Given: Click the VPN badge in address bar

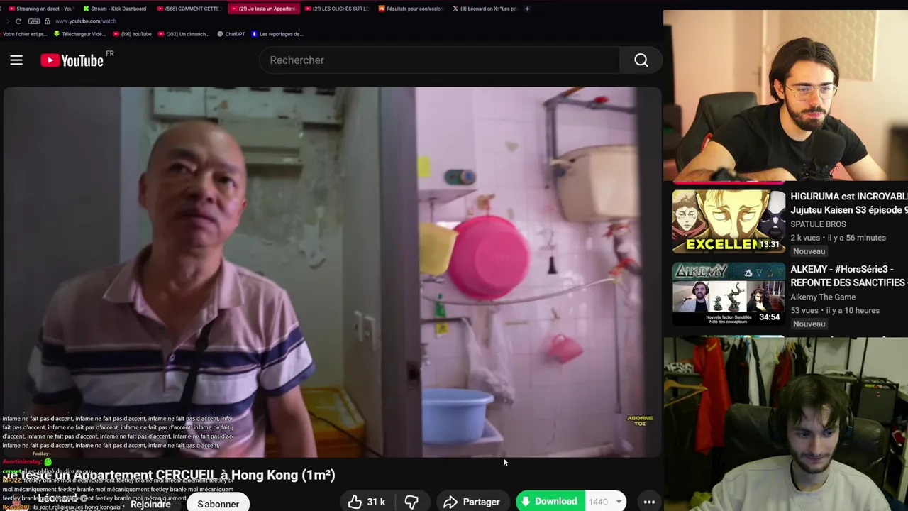Looking at the screenshot, I should (34, 21).
